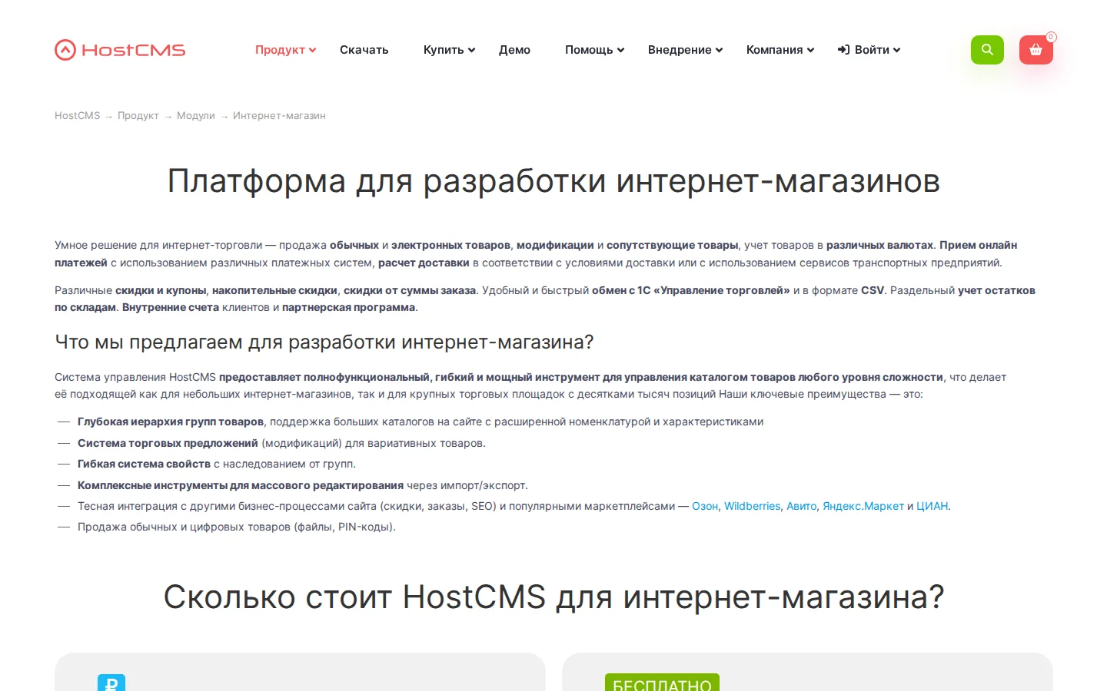Click subheading Что мы предлагаем для разработки интернет-магазина?

point(324,342)
